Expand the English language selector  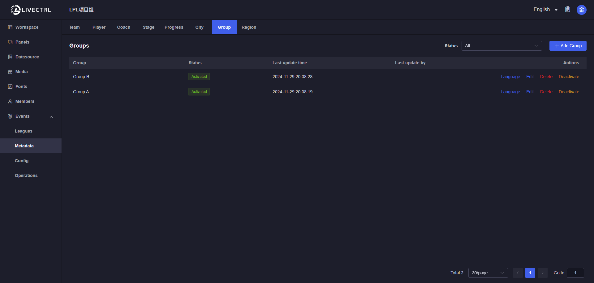pos(545,10)
